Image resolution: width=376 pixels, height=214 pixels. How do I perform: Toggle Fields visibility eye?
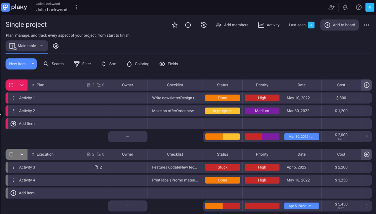pos(169,64)
